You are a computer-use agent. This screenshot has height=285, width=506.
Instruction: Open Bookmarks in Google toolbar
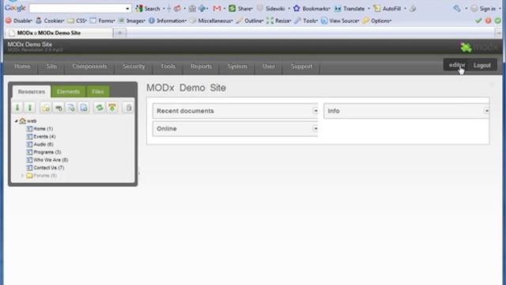312,9
